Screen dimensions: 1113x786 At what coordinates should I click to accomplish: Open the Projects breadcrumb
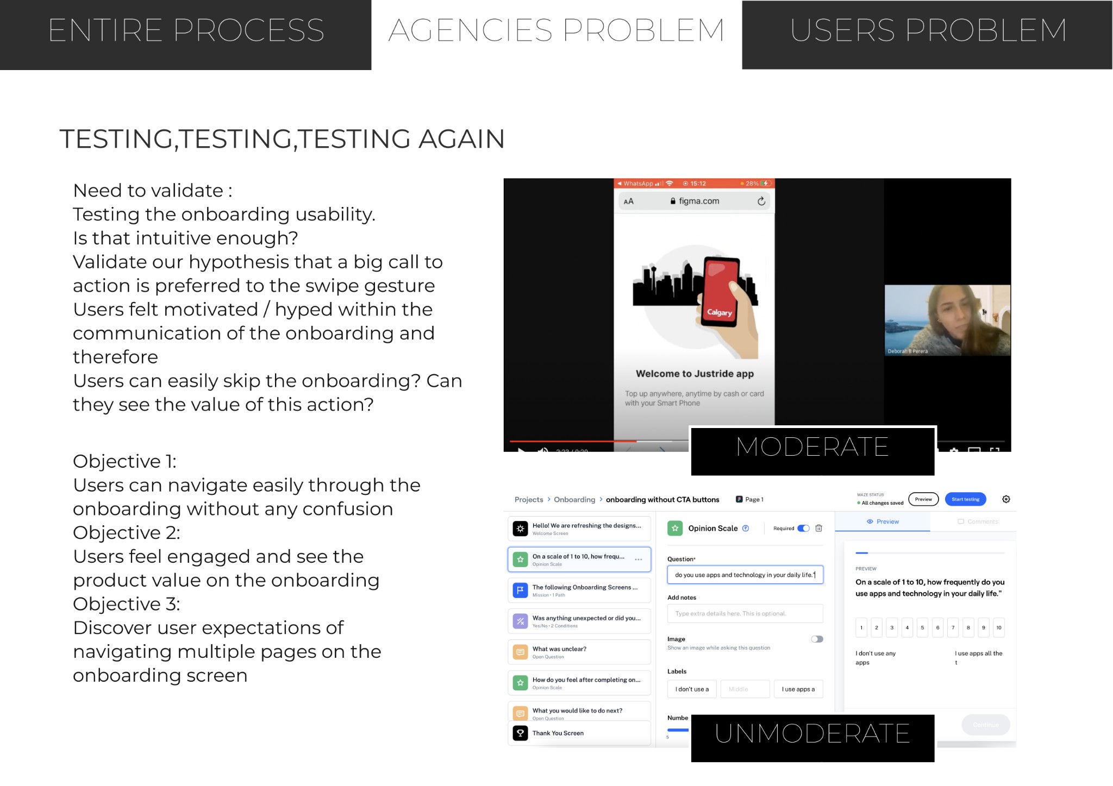tap(528, 499)
